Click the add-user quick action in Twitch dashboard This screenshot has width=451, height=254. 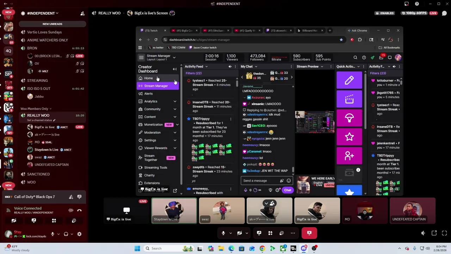349,156
